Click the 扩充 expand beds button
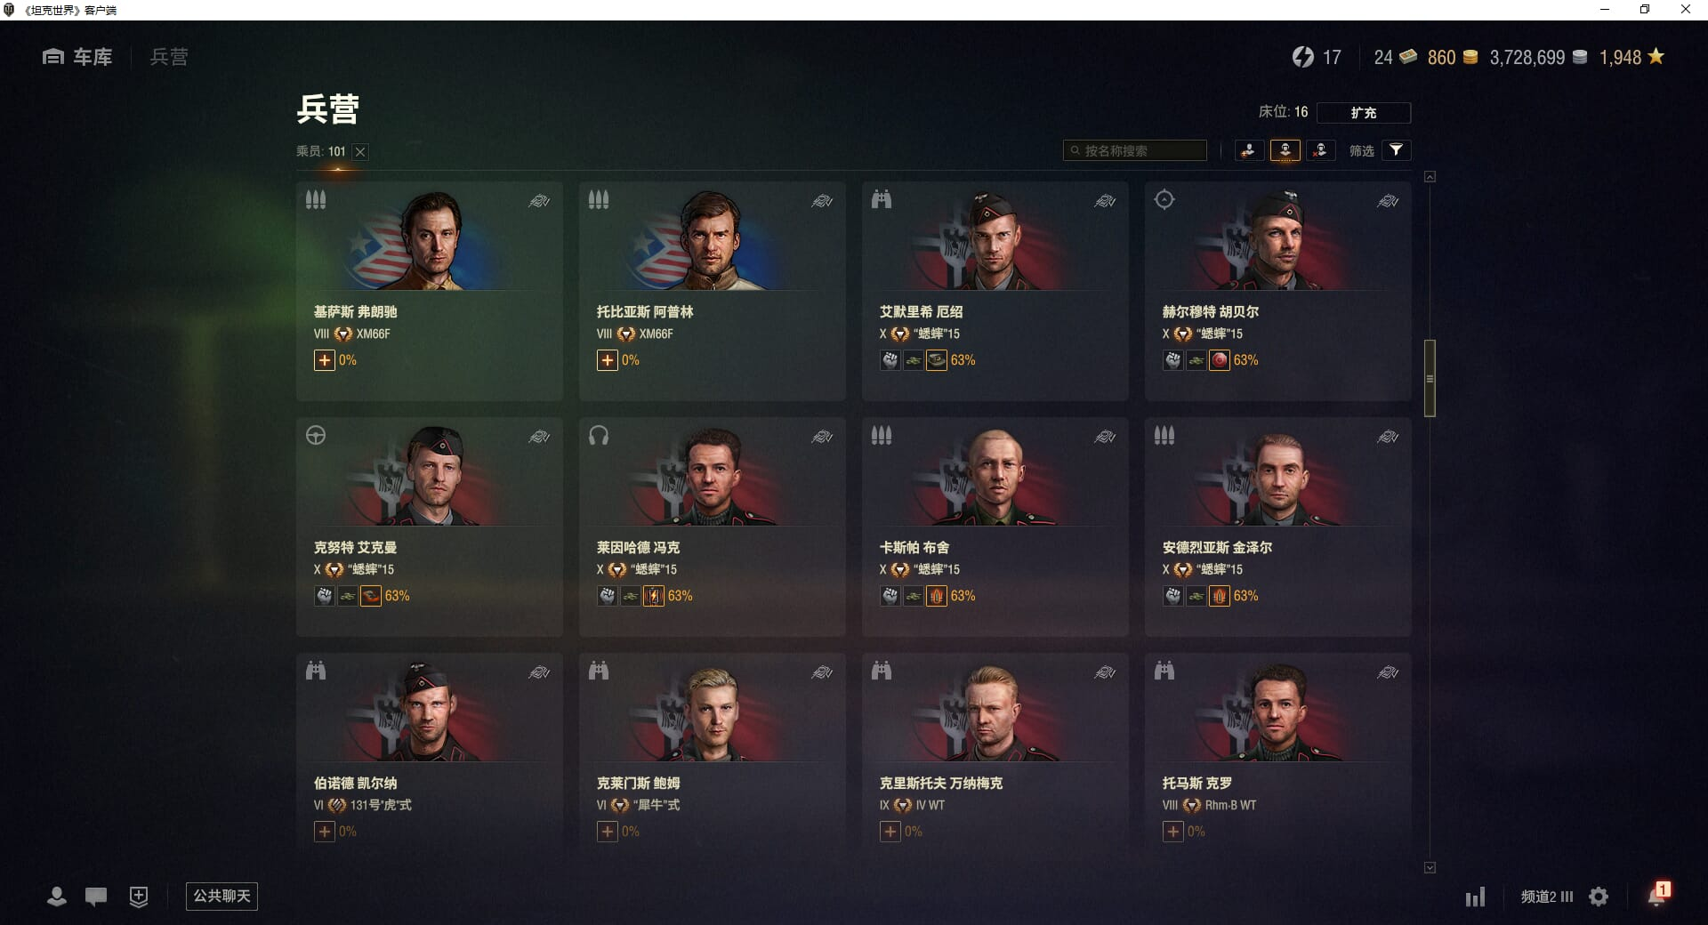This screenshot has height=925, width=1708. tap(1363, 112)
